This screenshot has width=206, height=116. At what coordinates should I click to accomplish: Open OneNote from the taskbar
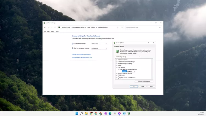105,113
